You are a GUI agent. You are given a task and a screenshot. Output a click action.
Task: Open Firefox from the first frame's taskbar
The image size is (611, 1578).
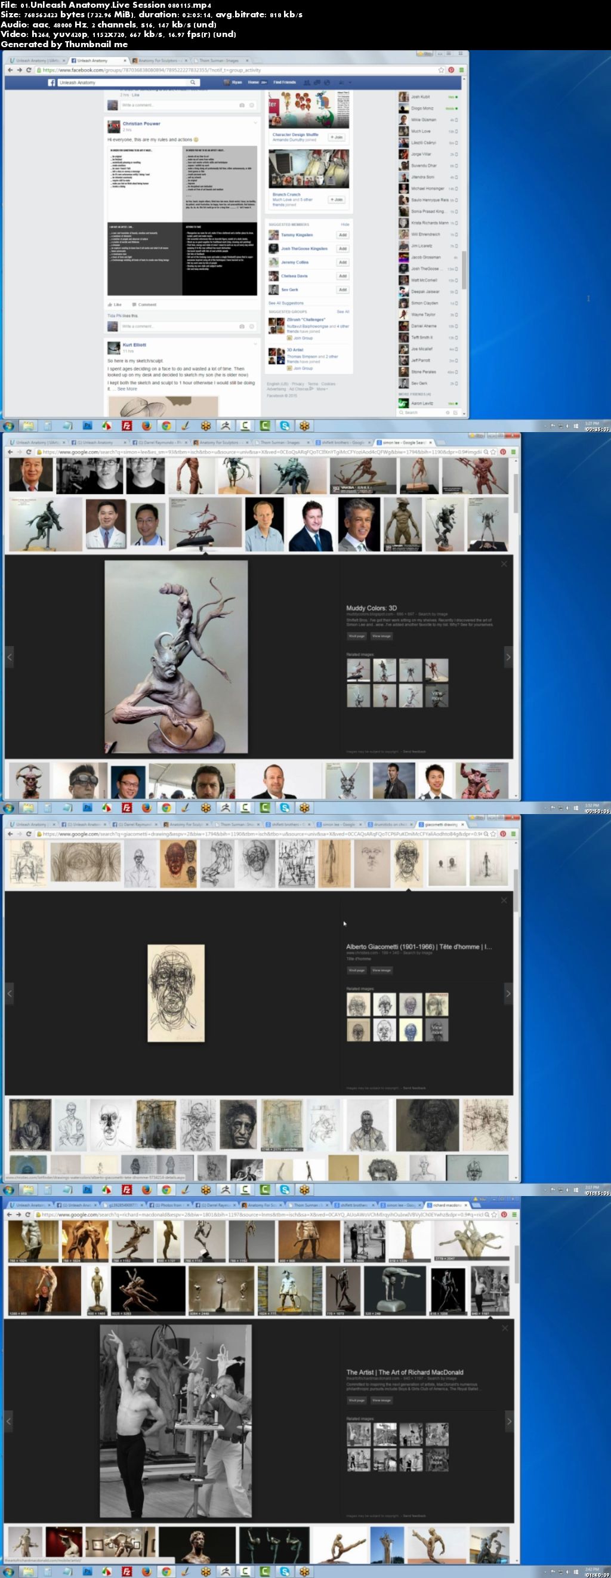click(146, 426)
